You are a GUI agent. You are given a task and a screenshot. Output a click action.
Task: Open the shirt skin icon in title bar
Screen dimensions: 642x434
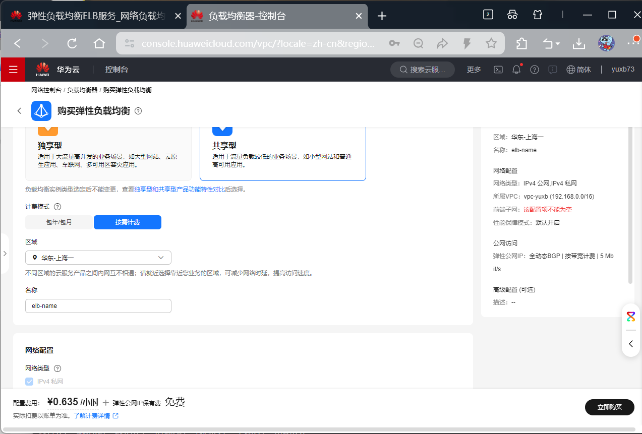[538, 15]
